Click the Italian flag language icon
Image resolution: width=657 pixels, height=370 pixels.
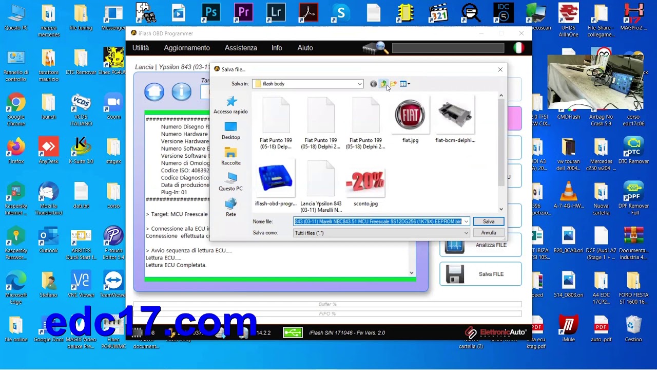[519, 48]
